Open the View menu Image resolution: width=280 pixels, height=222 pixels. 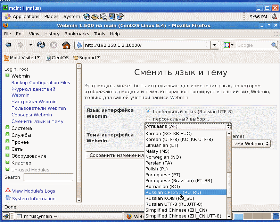[34, 34]
